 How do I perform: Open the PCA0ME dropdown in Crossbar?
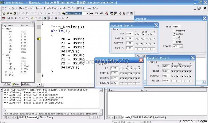(x=181, y=46)
